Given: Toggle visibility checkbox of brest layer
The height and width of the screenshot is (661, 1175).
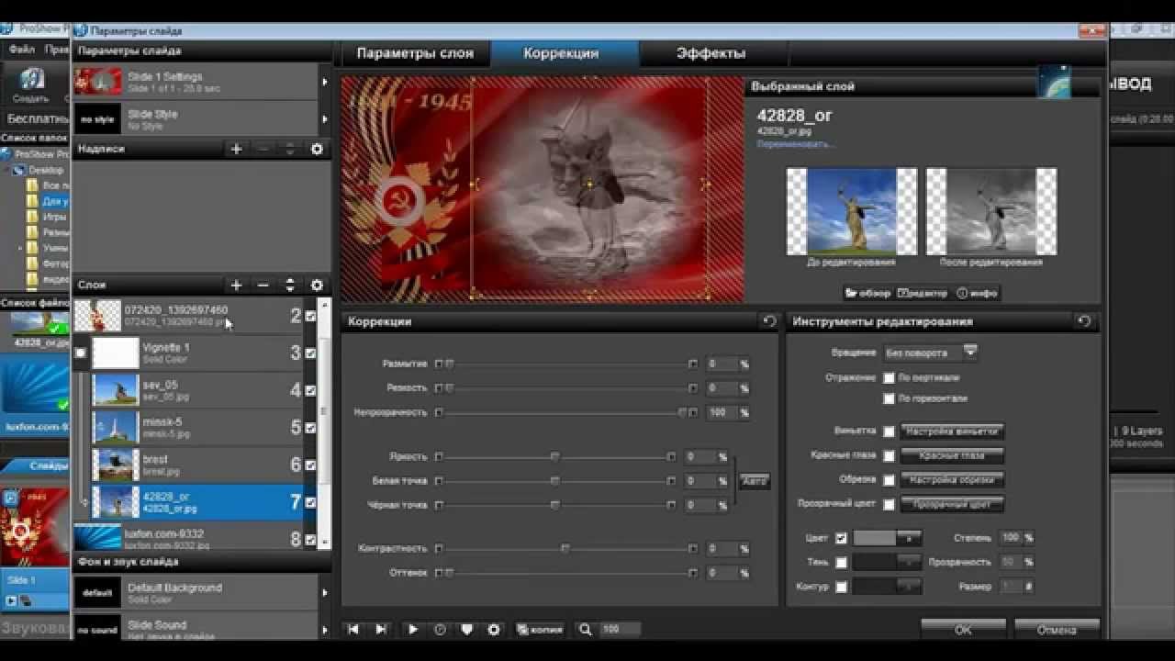Looking at the screenshot, I should pos(310,465).
